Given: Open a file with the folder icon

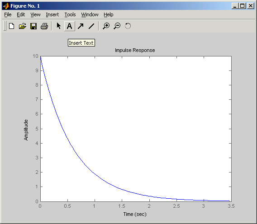Looking at the screenshot, I should [23, 26].
